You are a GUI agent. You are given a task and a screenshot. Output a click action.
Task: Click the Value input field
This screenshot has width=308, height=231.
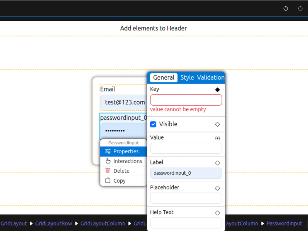186,148
